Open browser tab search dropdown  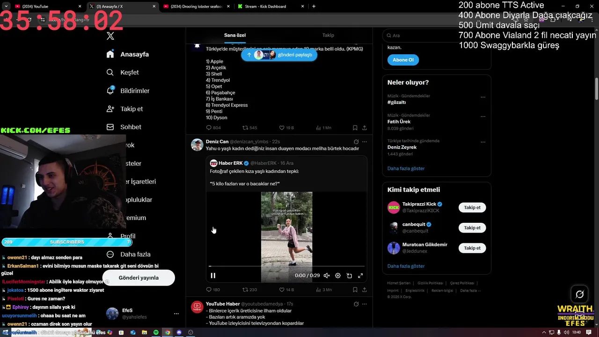point(6,7)
